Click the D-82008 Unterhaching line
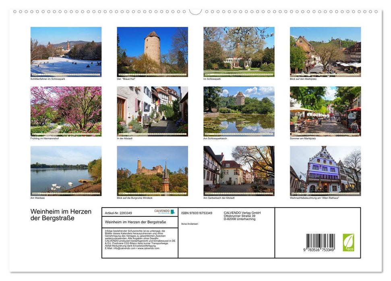The image size is (391, 281). click(x=239, y=219)
